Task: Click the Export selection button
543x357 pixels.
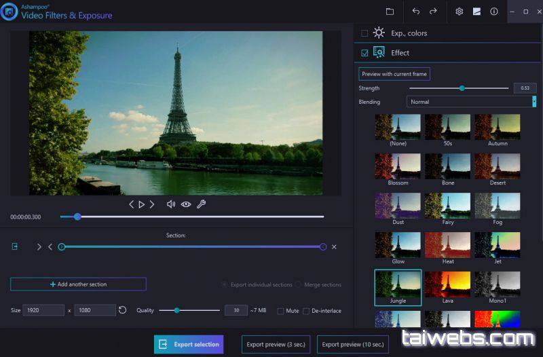Action: (189, 344)
